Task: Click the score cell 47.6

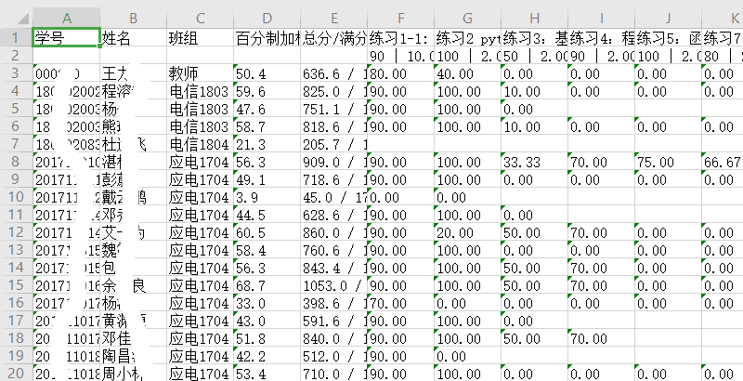Action: pyautogui.click(x=267, y=109)
